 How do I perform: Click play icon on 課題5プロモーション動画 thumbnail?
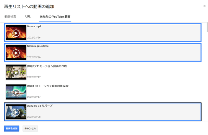pos(16,73)
